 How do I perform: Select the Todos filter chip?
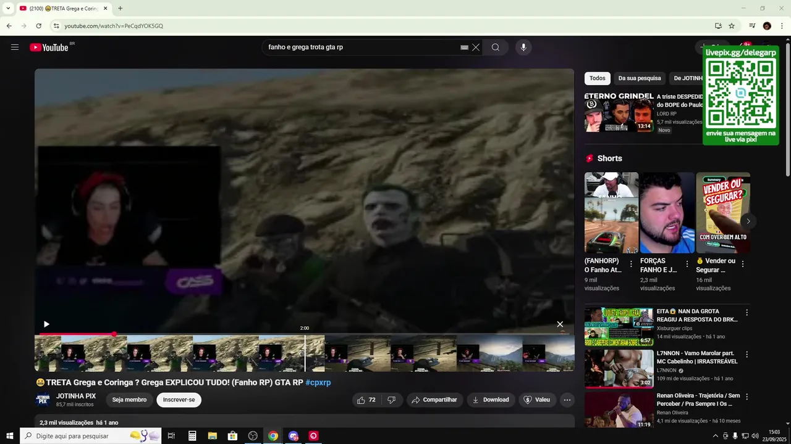(x=598, y=78)
